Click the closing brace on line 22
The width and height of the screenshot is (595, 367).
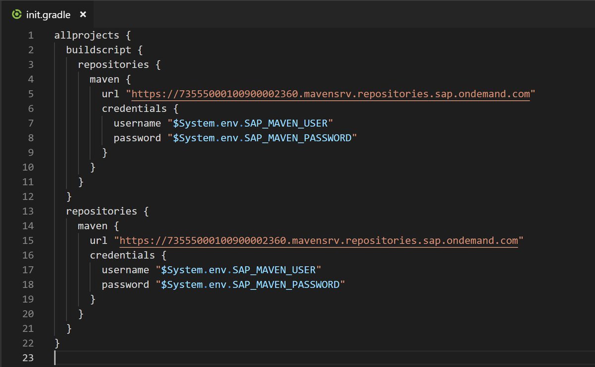[x=57, y=343]
